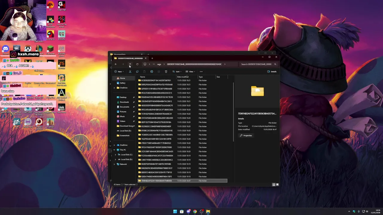Delete using the trash bin icon

[166, 72]
